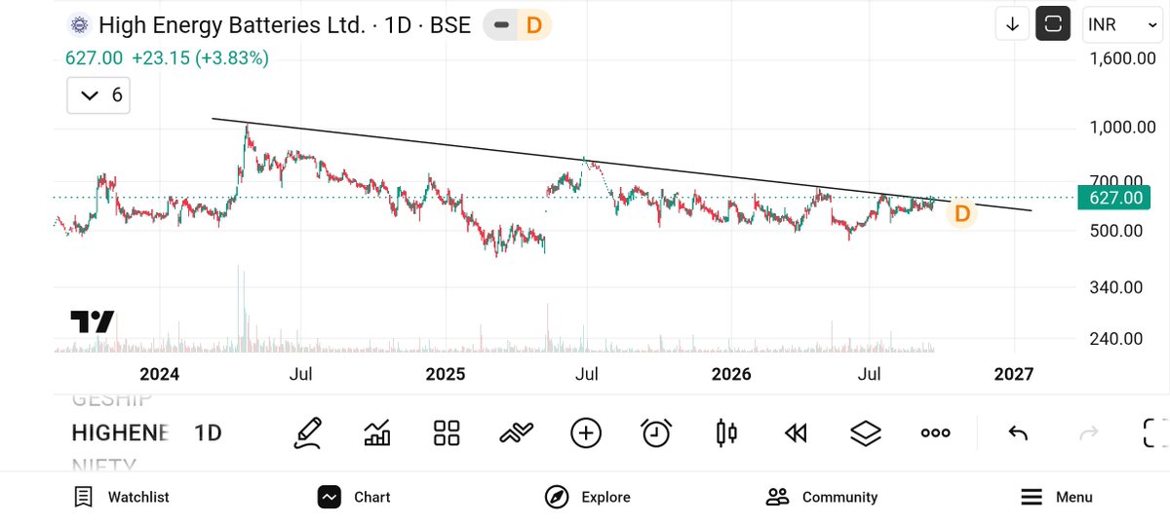Image resolution: width=1170 pixels, height=523 pixels.
Task: Open the 1D interval selector
Action: pos(207,432)
